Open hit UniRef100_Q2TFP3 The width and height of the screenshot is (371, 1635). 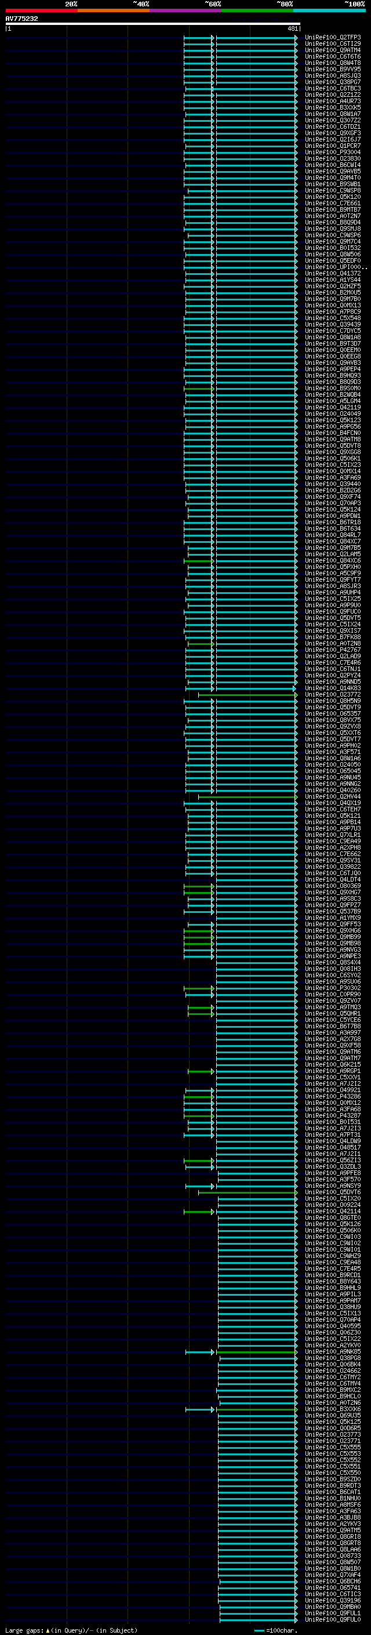pyautogui.click(x=333, y=38)
